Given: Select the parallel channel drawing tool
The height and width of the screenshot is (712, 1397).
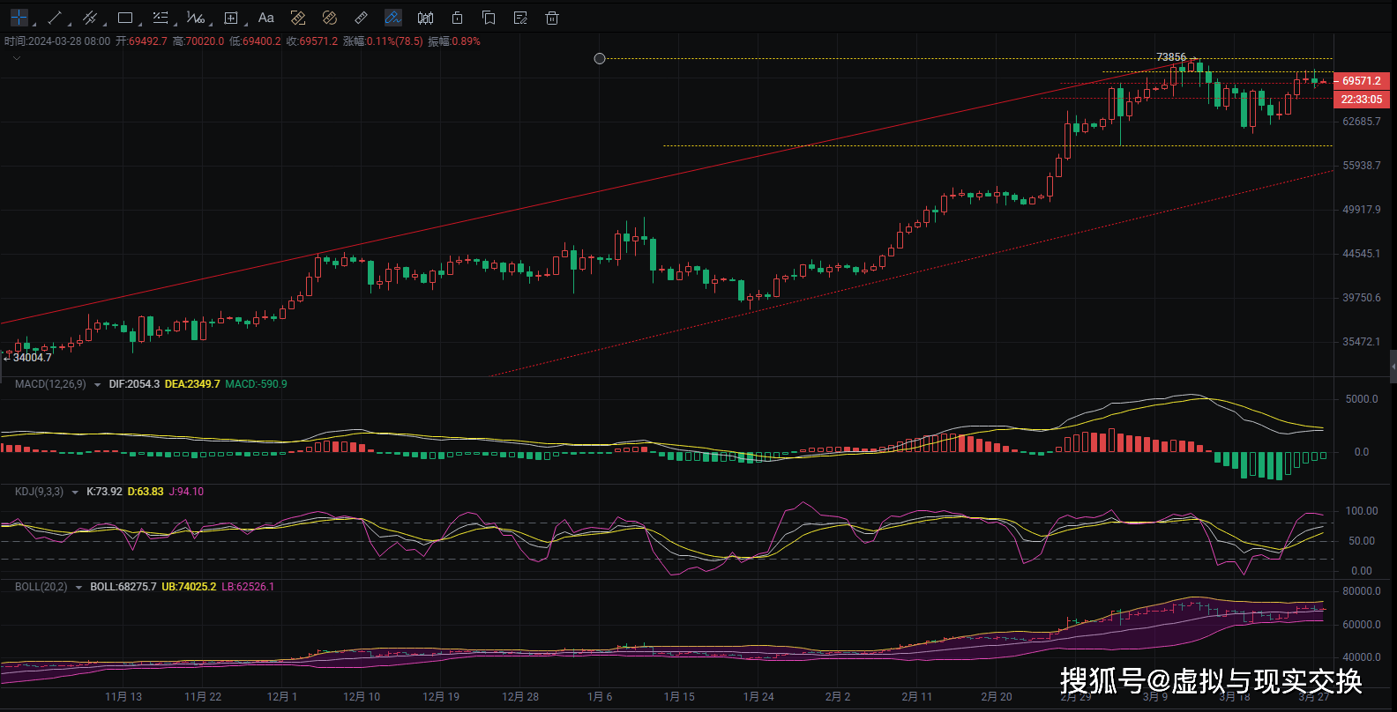Looking at the screenshot, I should 89,18.
